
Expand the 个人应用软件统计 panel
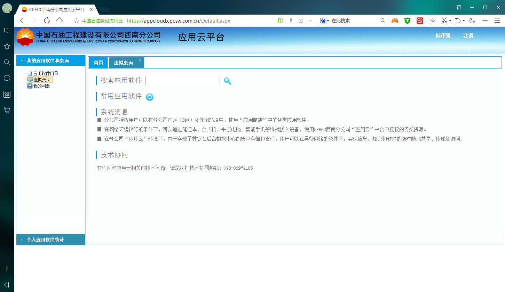tap(45, 240)
